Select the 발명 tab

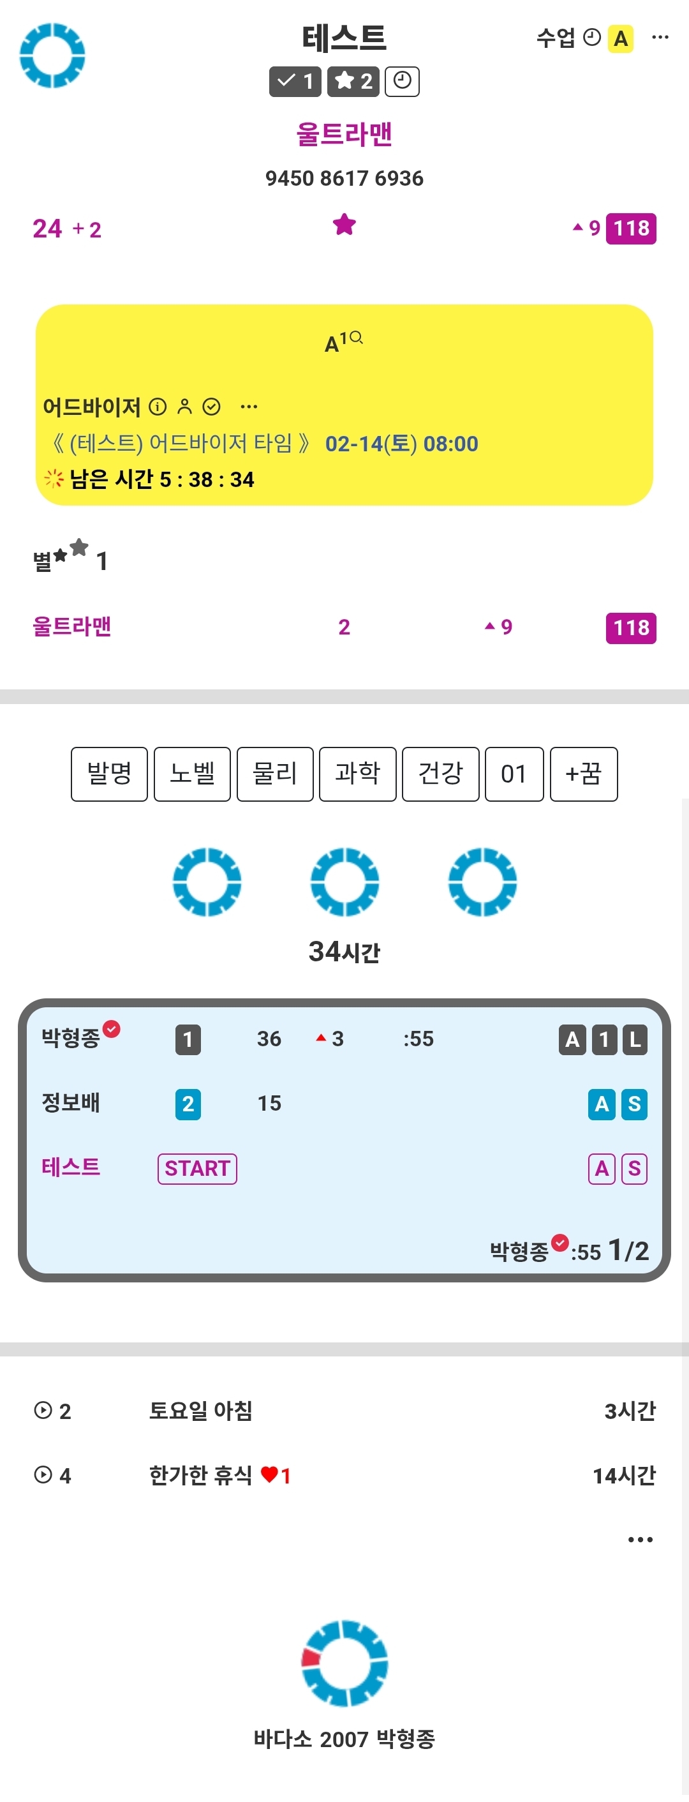[109, 774]
